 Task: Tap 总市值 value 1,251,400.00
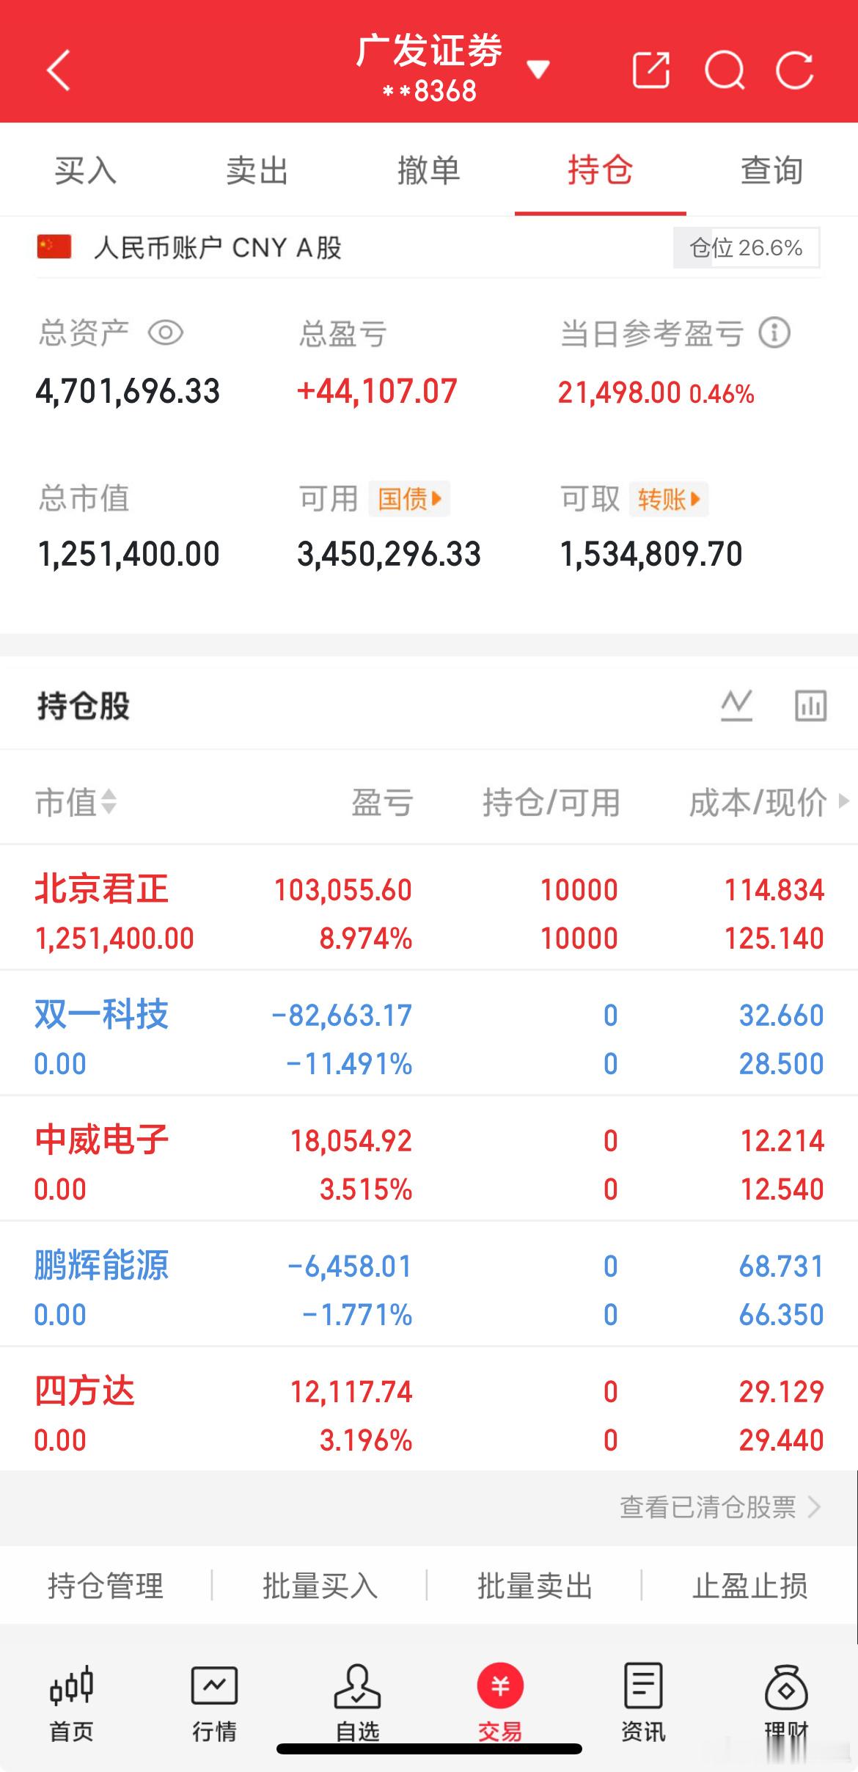128,554
